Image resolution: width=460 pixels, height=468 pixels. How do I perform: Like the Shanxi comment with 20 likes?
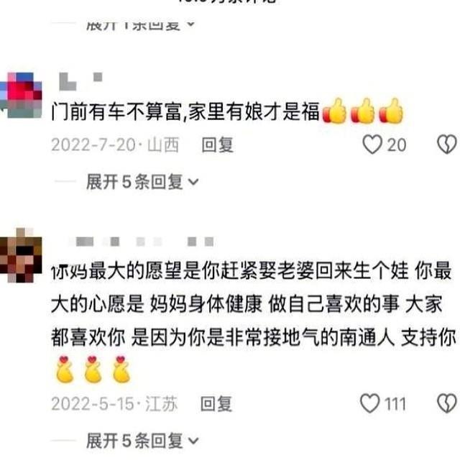tap(372, 144)
